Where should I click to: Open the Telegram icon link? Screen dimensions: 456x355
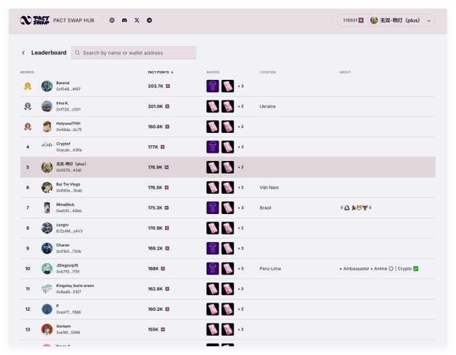(149, 20)
